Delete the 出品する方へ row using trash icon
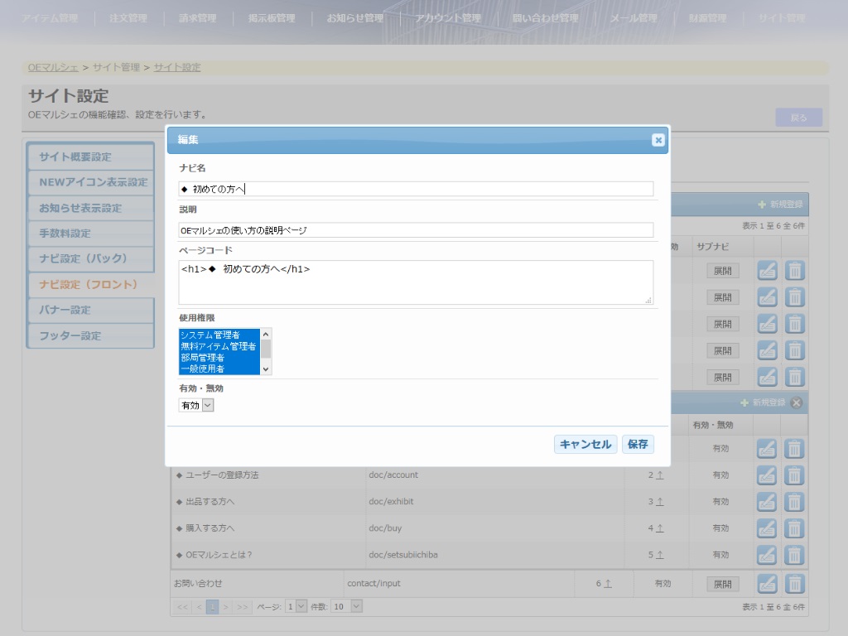 [x=794, y=502]
